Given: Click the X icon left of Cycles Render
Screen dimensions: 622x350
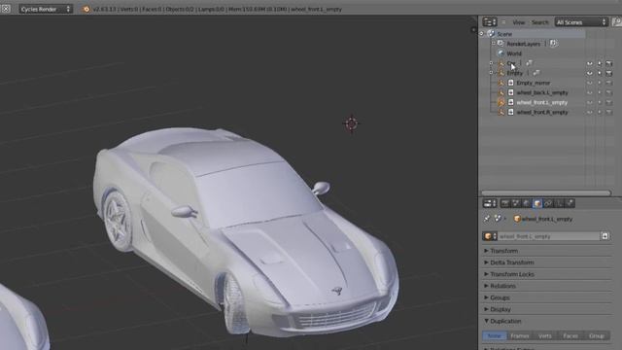Looking at the screenshot, I should [6, 9].
